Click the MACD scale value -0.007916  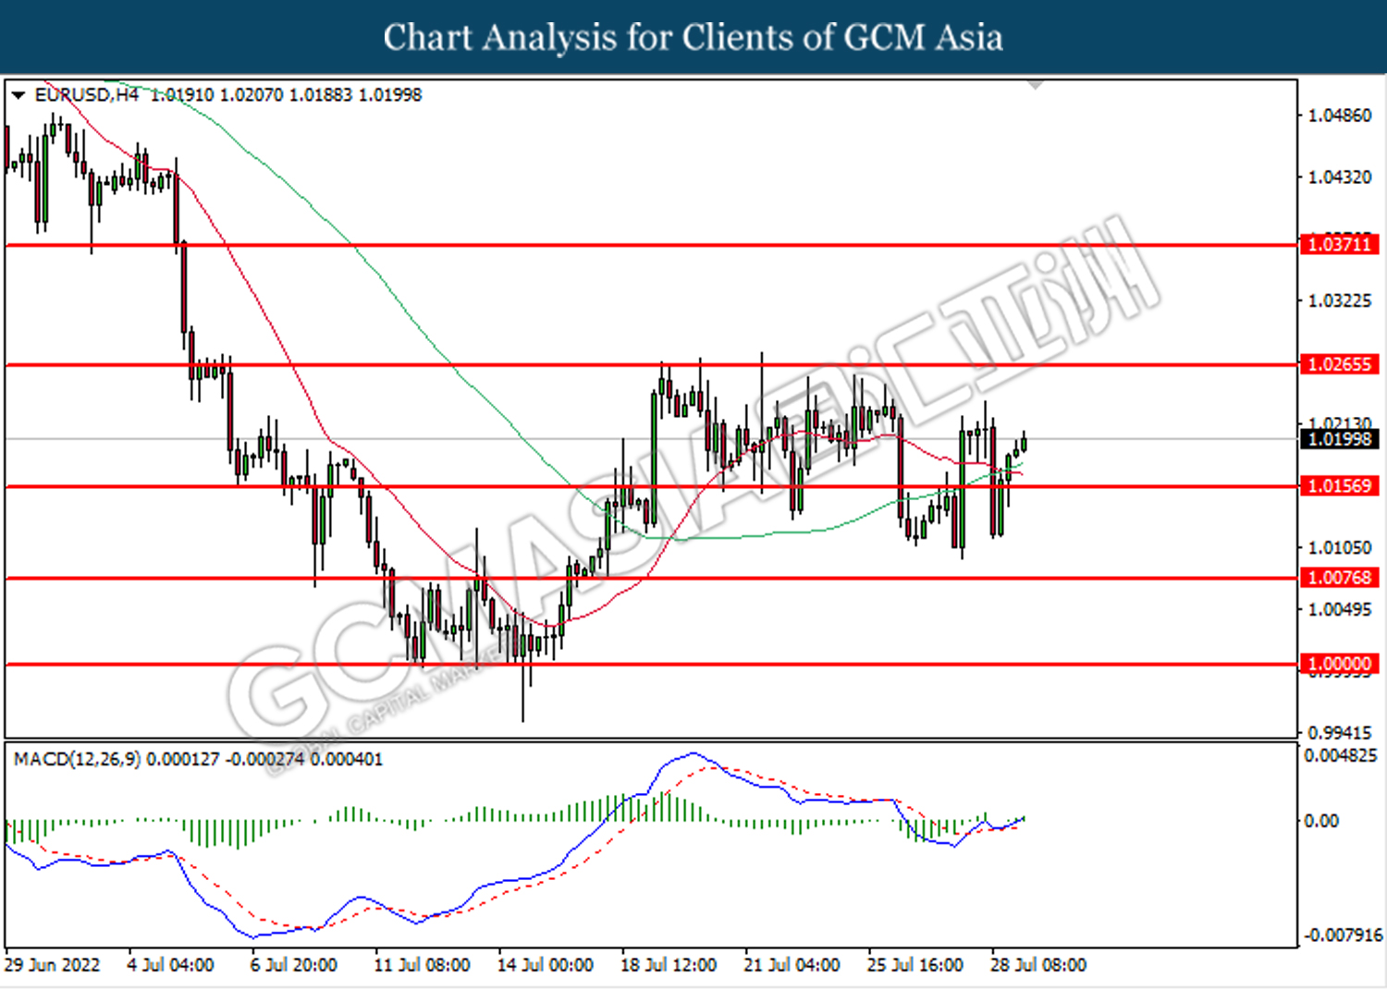click(x=1344, y=935)
